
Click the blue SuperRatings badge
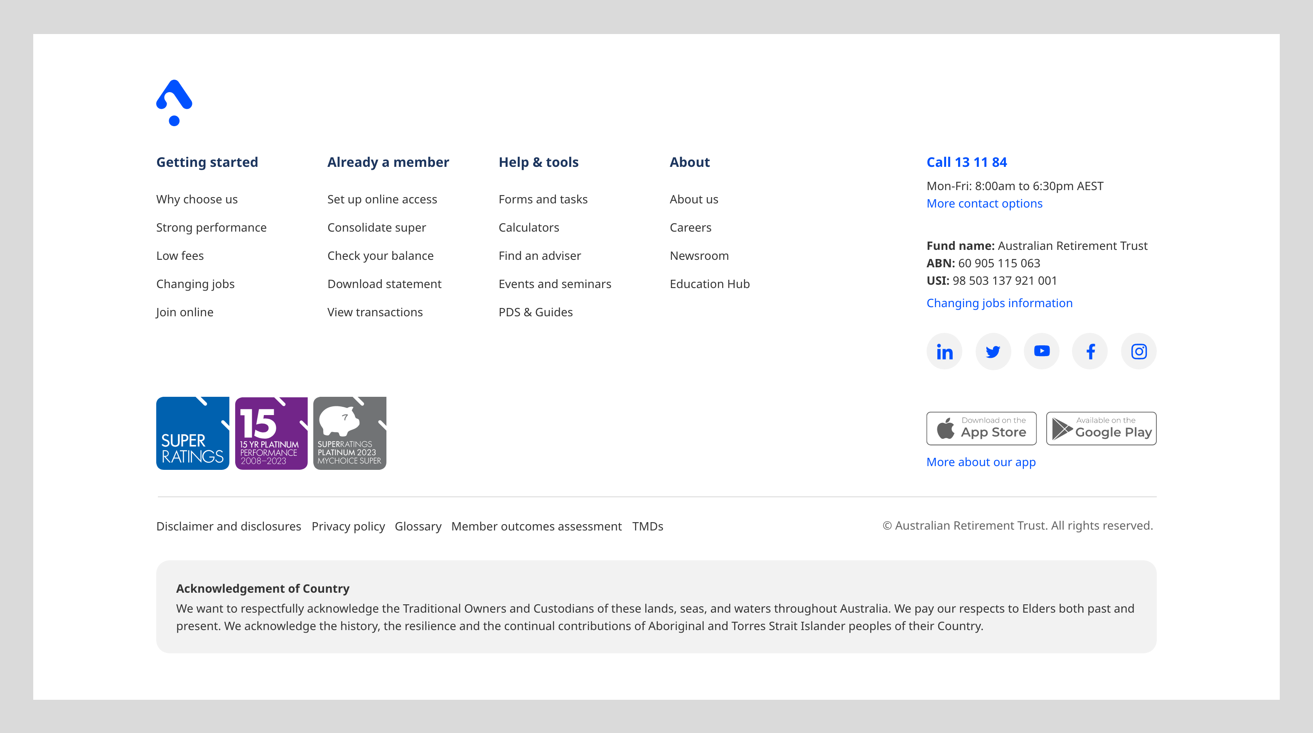(x=193, y=433)
